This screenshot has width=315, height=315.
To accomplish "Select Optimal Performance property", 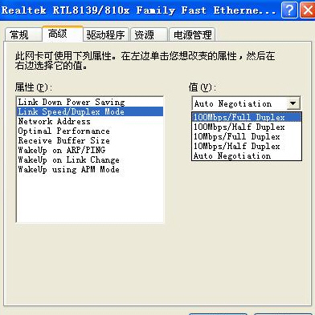I will (x=90, y=131).
